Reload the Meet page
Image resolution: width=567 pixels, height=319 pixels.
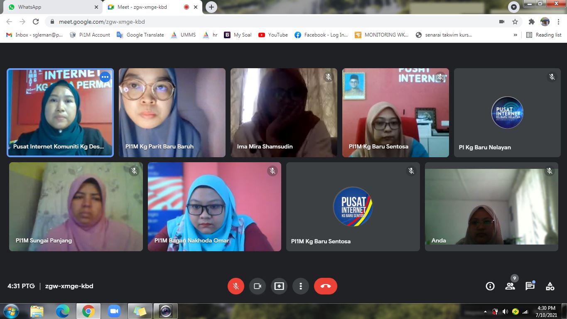(36, 22)
